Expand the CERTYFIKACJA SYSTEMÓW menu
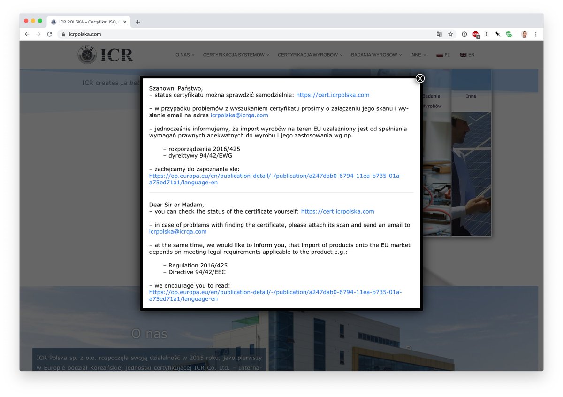Image resolution: width=563 pixels, height=397 pixels. tap(236, 55)
